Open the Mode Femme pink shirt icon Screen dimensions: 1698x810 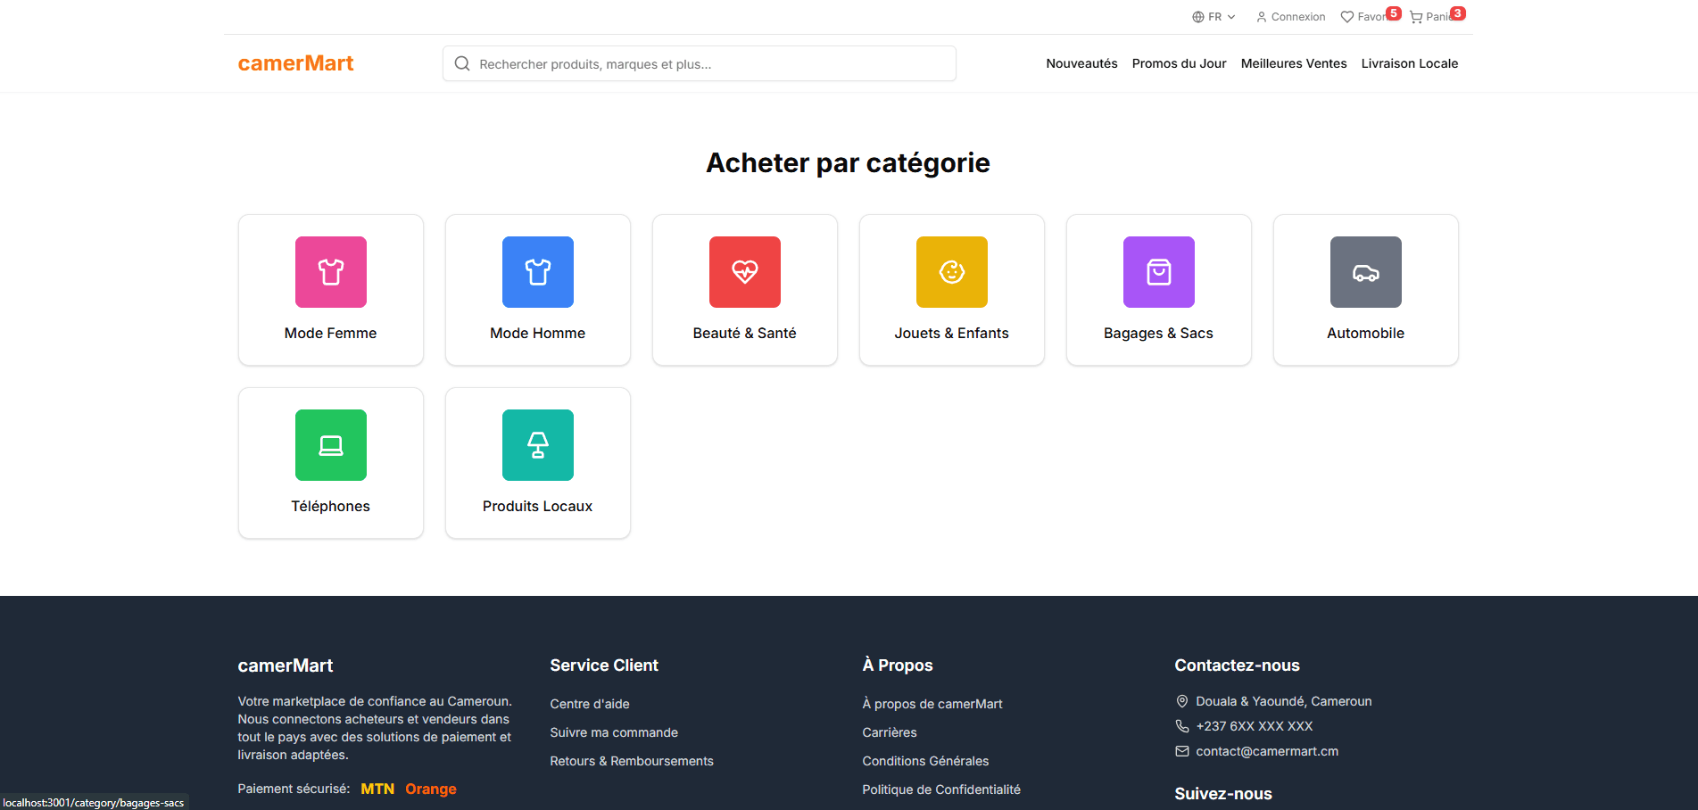point(330,272)
